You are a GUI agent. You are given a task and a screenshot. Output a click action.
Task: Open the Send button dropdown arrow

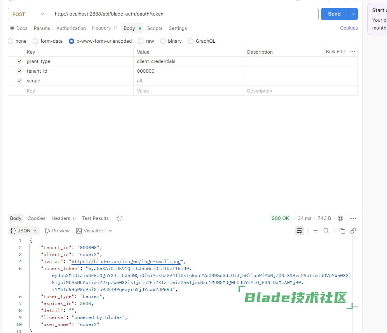point(353,14)
